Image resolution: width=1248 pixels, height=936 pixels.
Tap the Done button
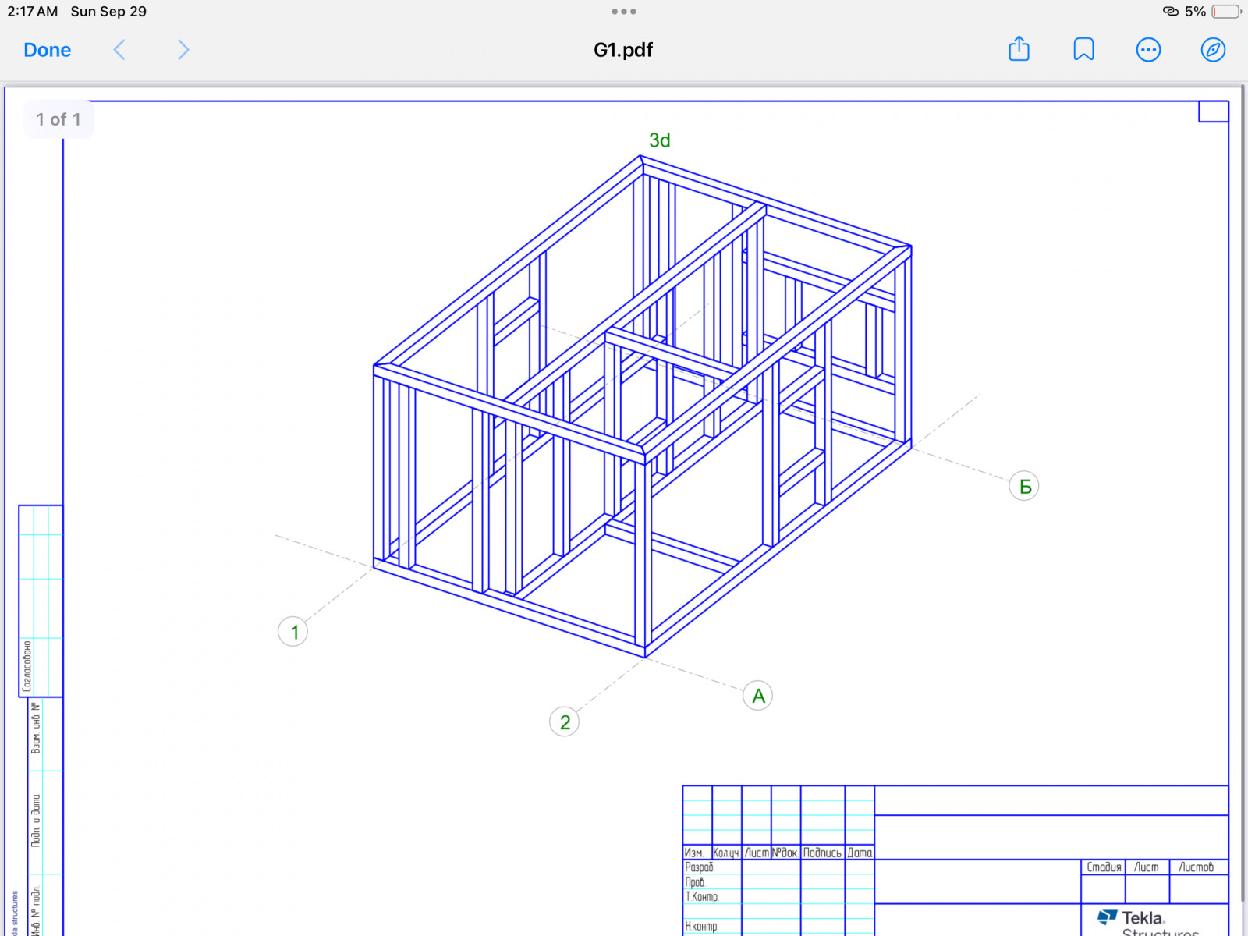point(47,50)
